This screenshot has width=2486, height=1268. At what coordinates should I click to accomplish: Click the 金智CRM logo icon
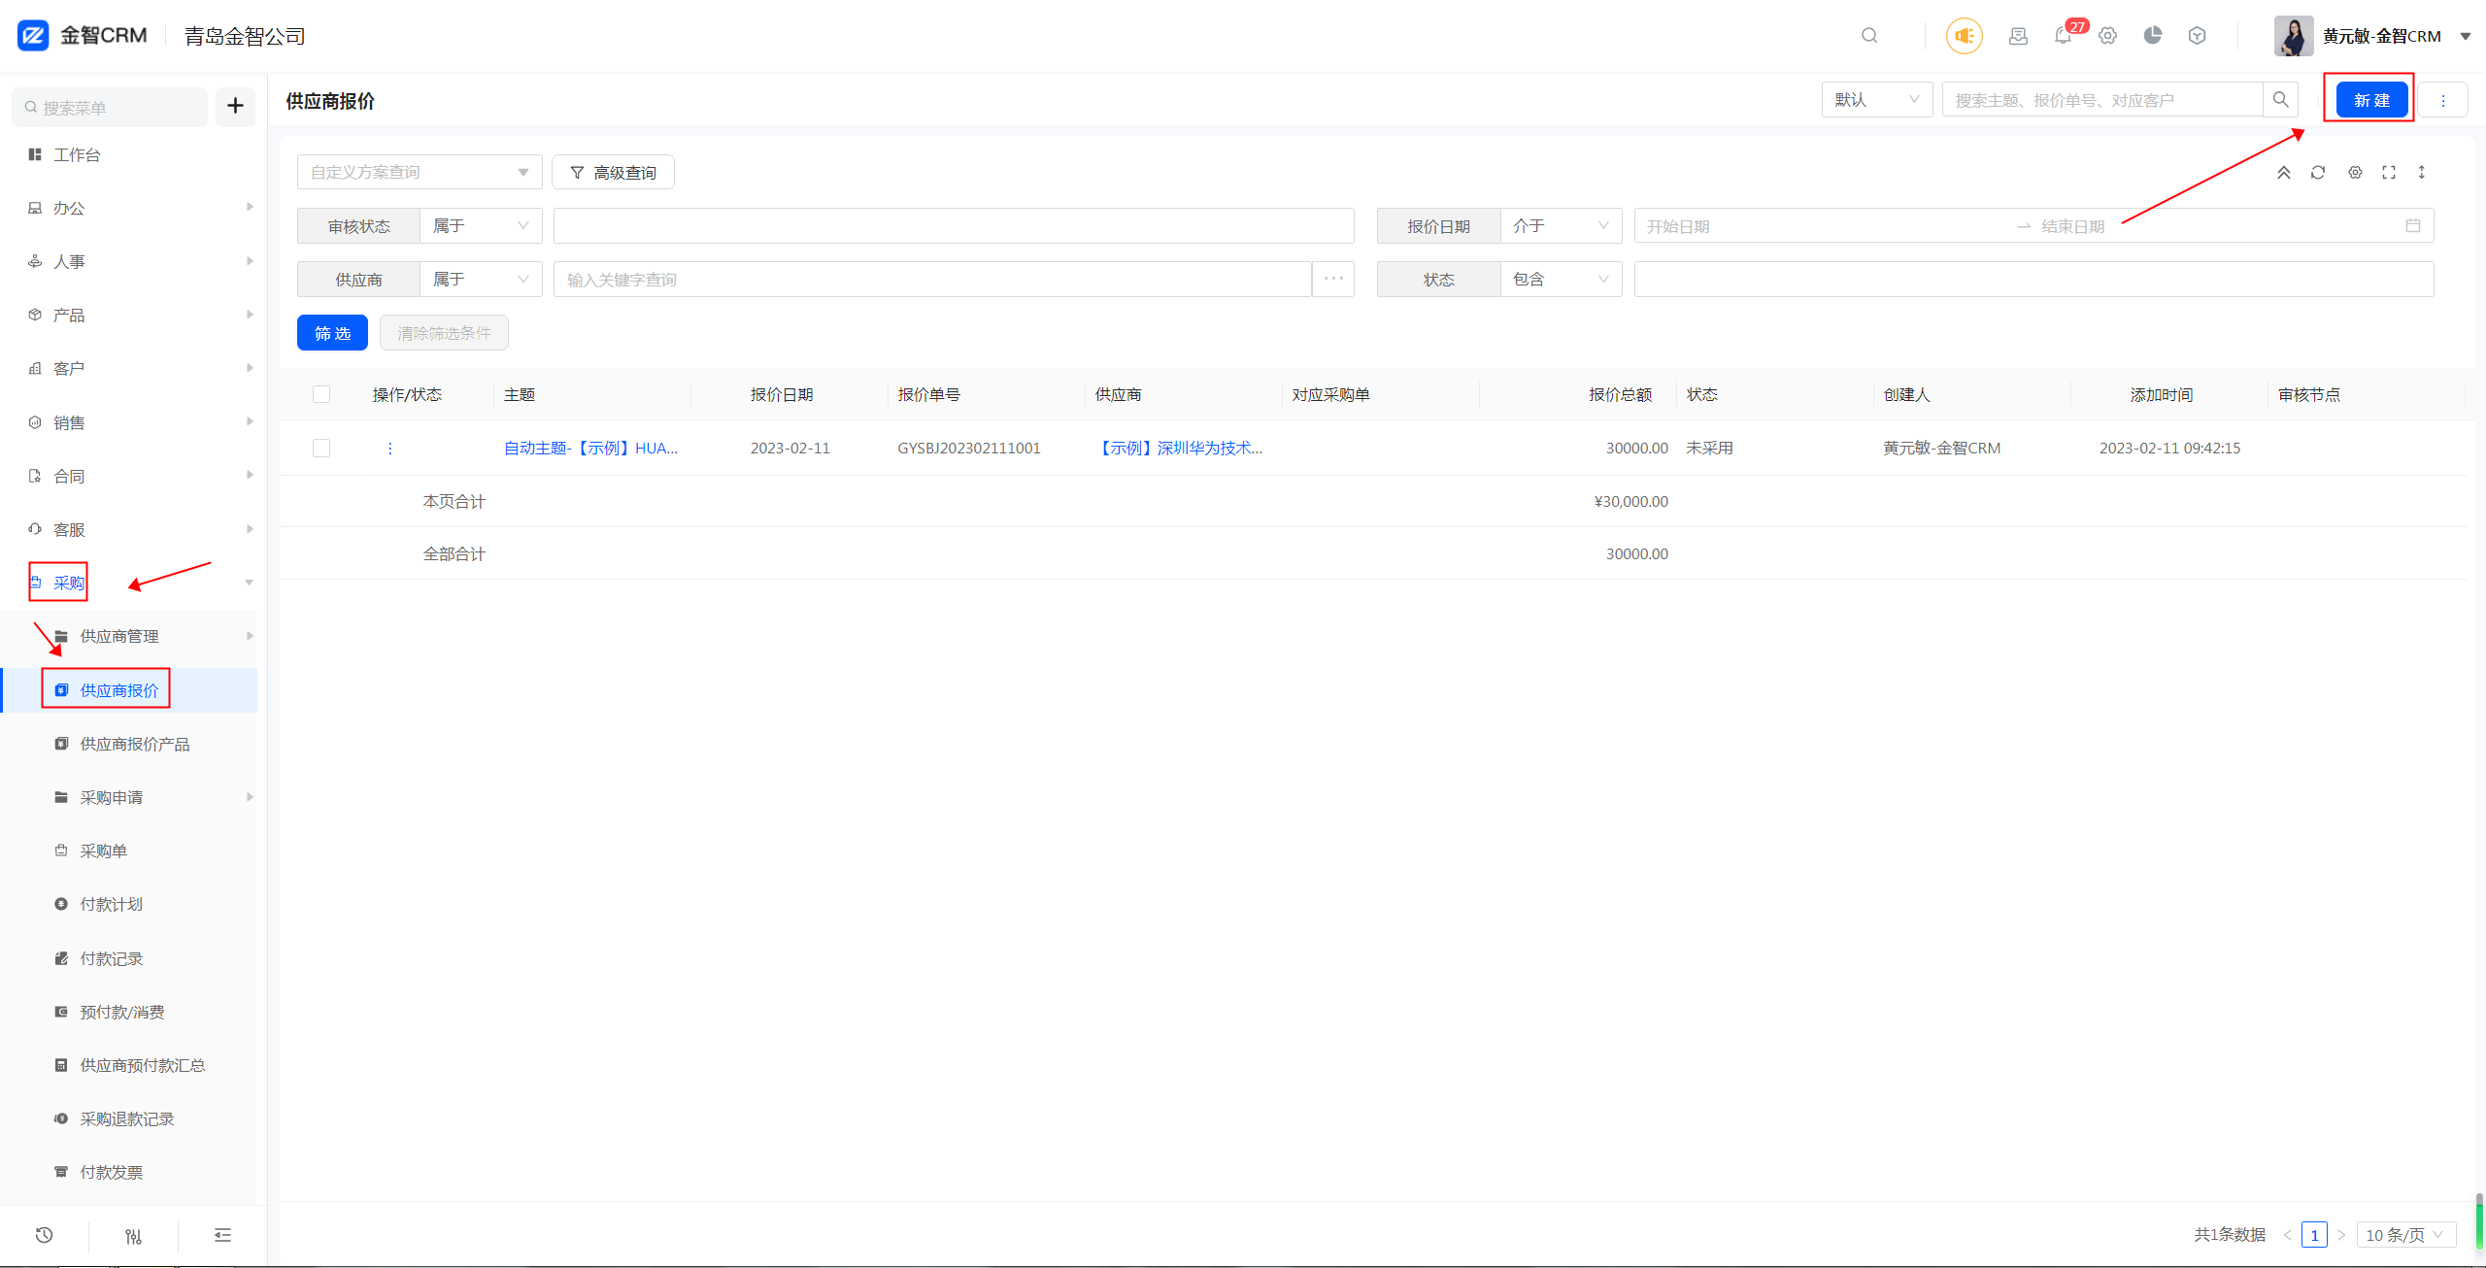pos(33,36)
